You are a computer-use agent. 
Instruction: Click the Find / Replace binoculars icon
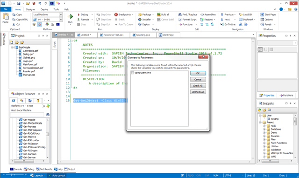pyautogui.click(x=180, y=14)
